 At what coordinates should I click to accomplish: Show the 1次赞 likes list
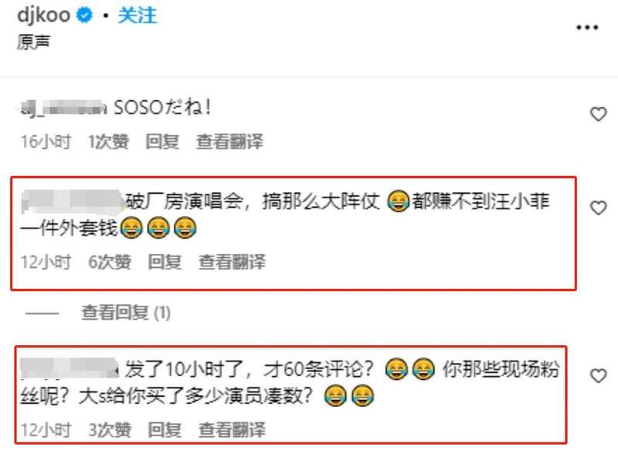(108, 142)
